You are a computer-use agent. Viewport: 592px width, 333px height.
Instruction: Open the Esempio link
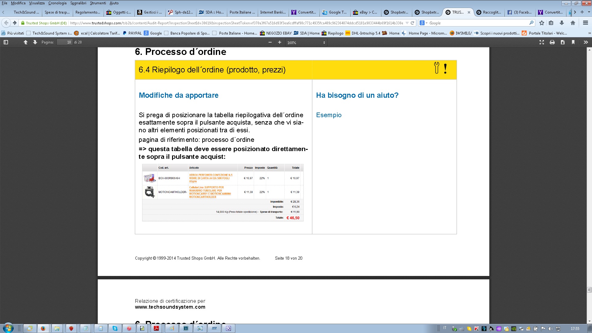click(329, 115)
